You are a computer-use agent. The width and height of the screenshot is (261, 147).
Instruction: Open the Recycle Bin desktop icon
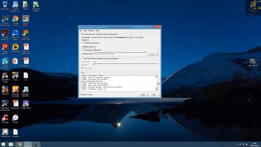point(5,5)
